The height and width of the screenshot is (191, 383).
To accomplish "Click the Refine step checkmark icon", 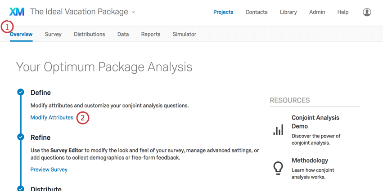I will pyautogui.click(x=21, y=137).
